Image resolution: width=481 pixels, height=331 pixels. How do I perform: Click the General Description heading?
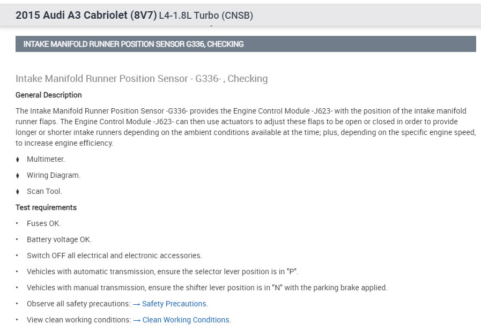coord(49,95)
